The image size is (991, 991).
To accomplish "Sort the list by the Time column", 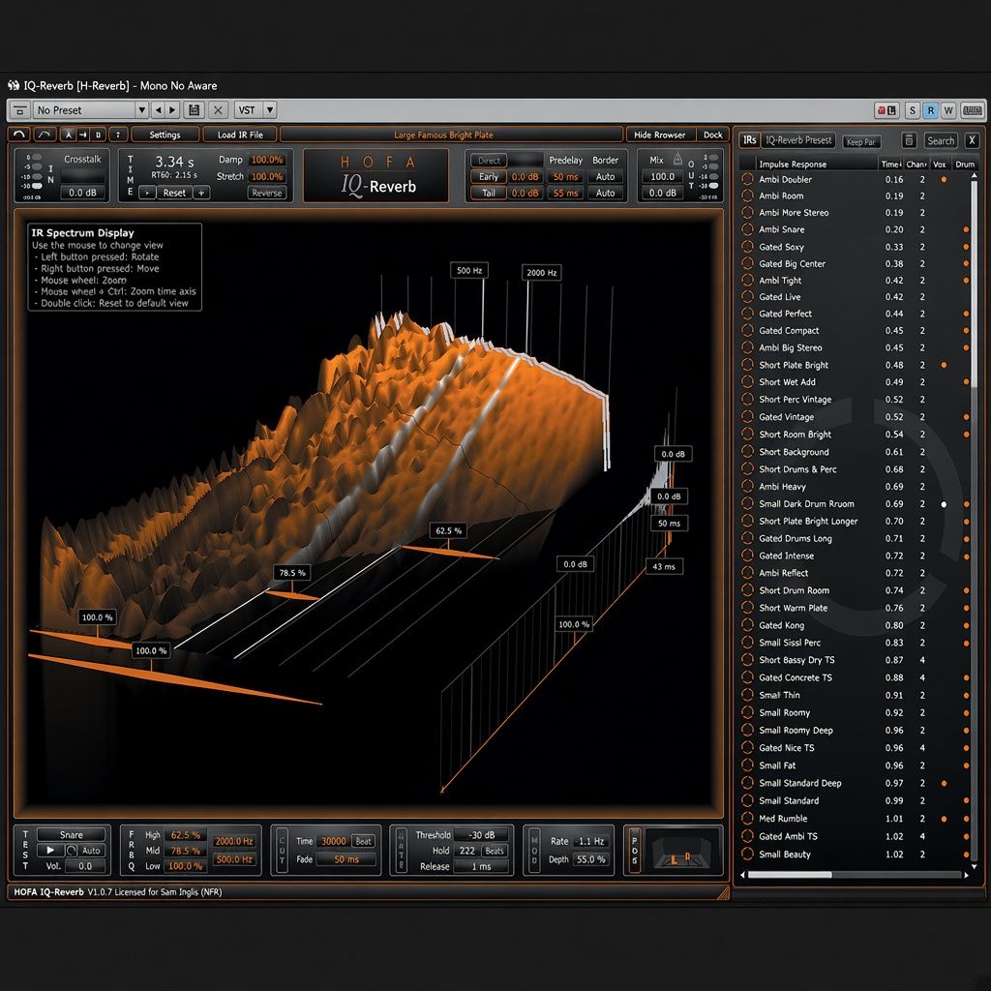I will [891, 165].
